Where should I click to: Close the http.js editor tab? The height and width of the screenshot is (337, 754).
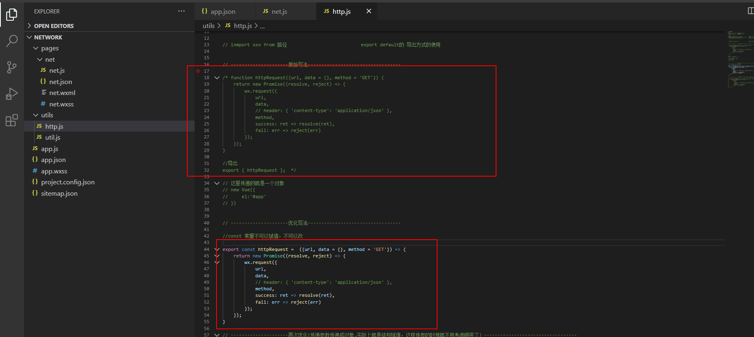point(369,11)
